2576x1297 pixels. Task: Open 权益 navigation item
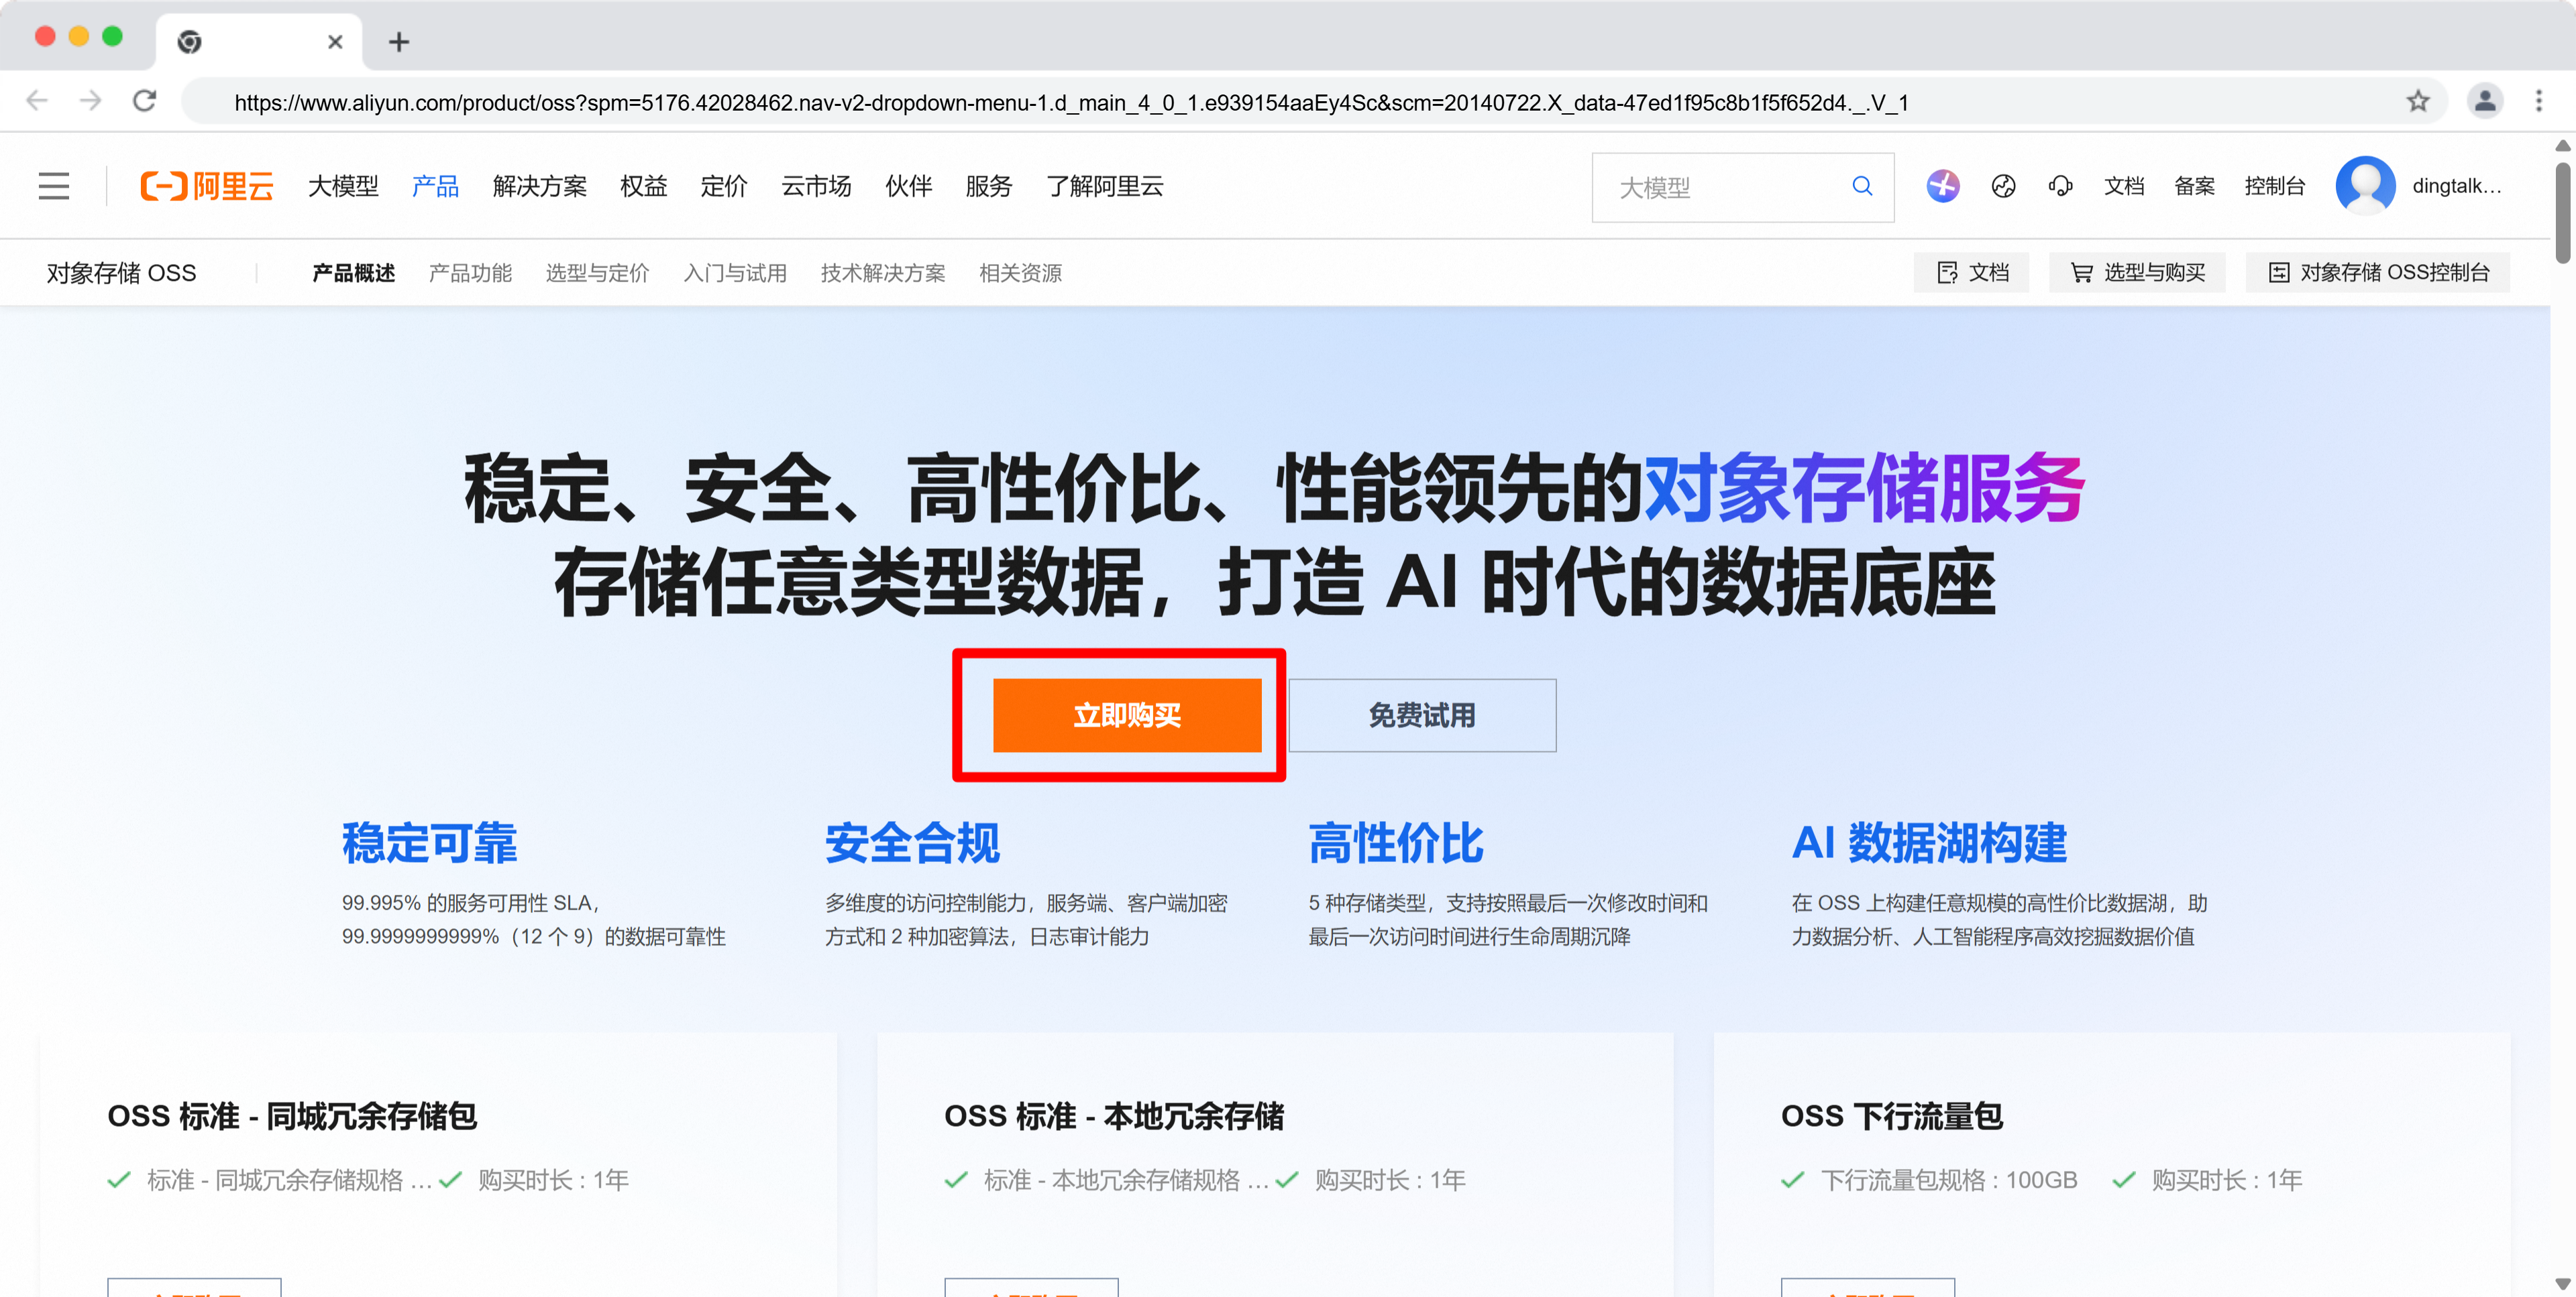click(x=643, y=186)
